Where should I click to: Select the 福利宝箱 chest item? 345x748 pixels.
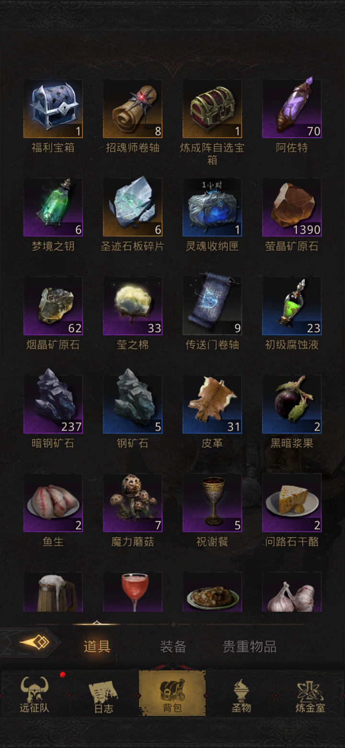pyautogui.click(x=53, y=109)
